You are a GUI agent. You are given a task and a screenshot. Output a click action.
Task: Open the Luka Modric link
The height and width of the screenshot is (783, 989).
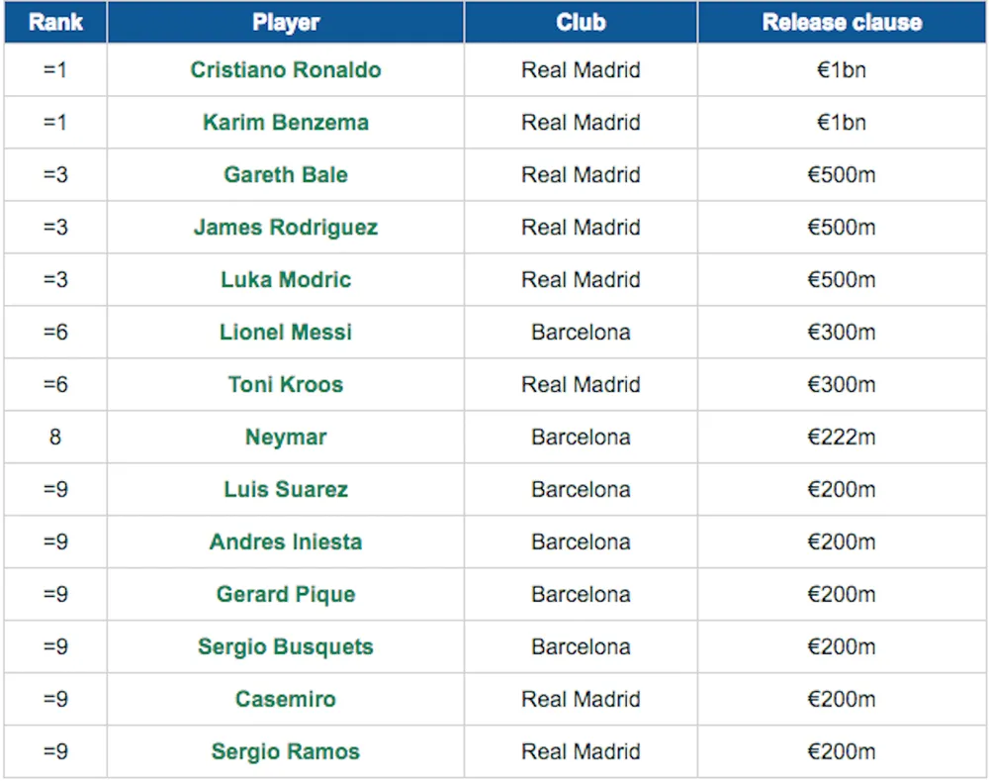286,279
